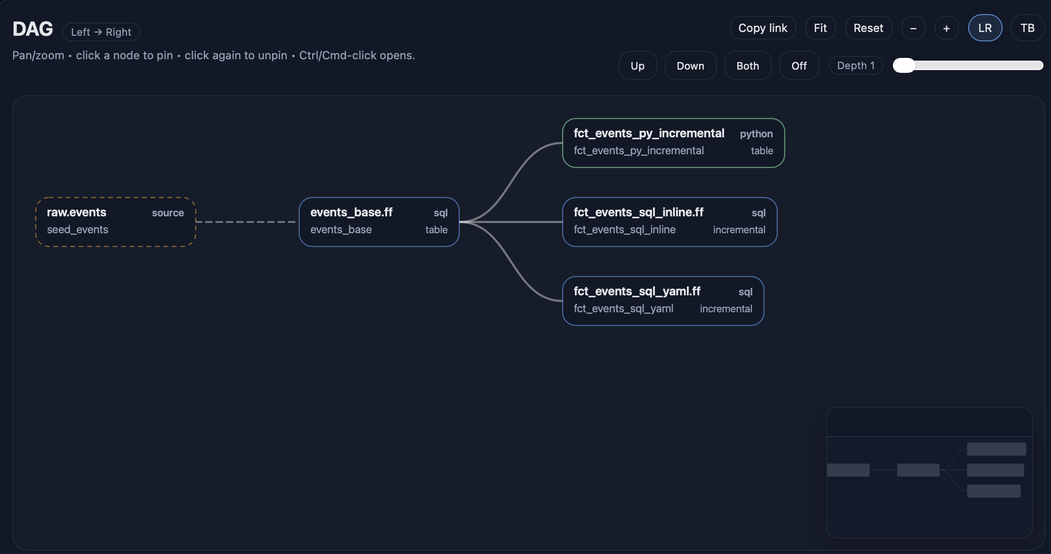Click the fct_events_sql_yaml.ff node

[x=662, y=301]
